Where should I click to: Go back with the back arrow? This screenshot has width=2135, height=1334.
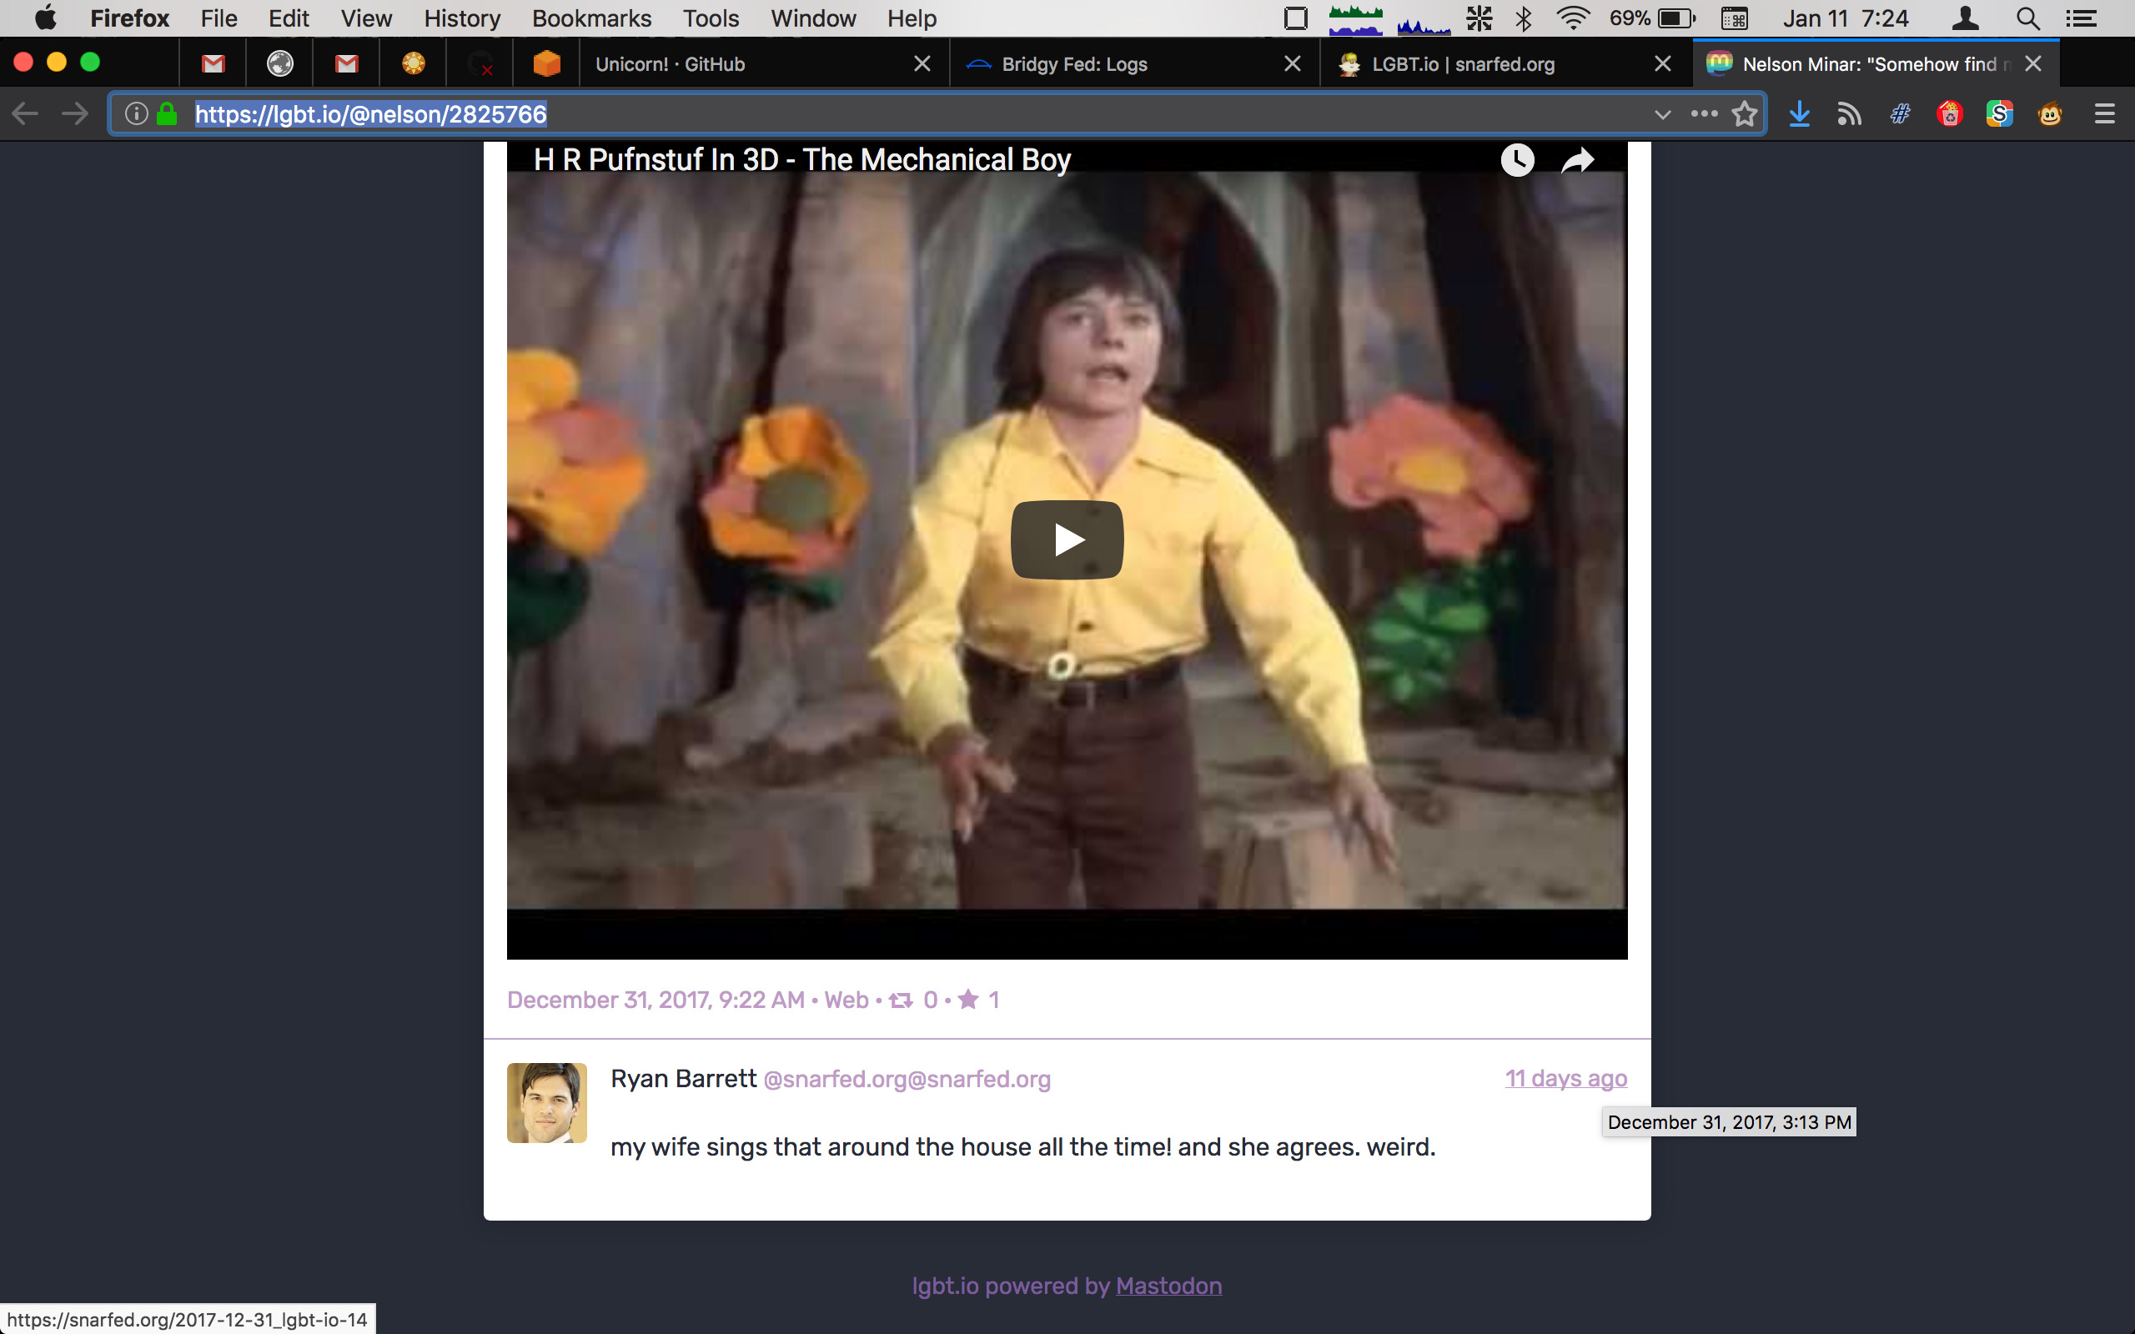click(x=26, y=114)
